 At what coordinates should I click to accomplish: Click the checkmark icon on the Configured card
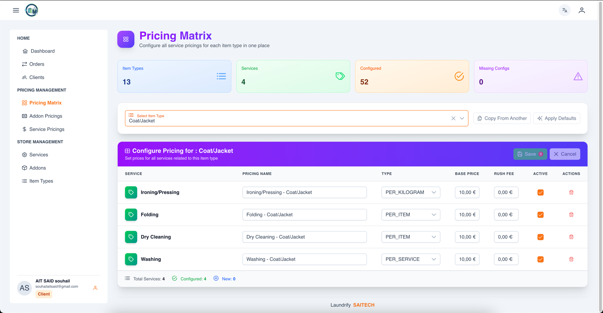[x=459, y=76]
